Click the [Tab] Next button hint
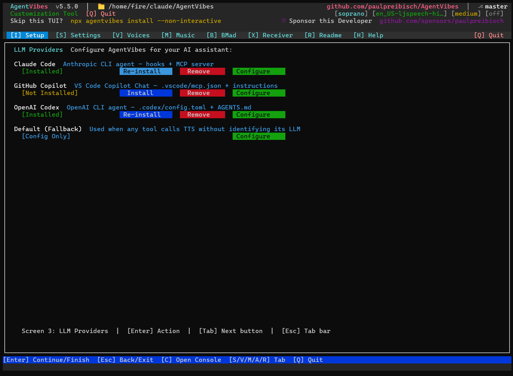This screenshot has width=513, height=376. coord(231,331)
